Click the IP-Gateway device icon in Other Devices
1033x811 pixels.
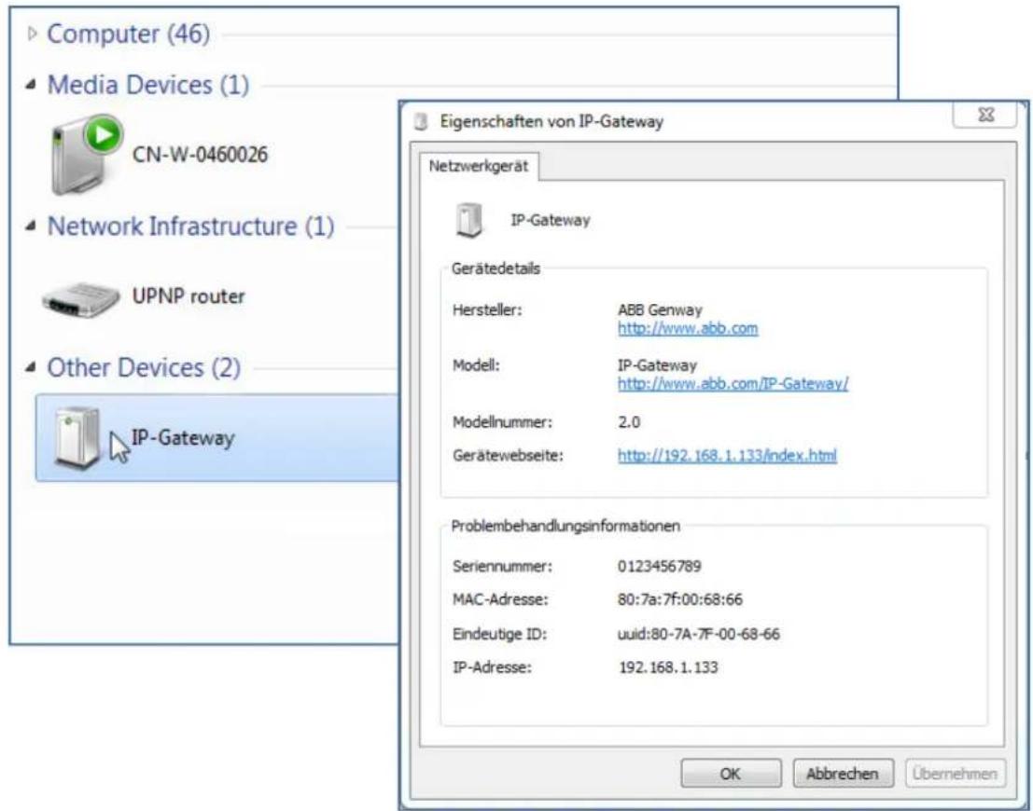[x=78, y=438]
